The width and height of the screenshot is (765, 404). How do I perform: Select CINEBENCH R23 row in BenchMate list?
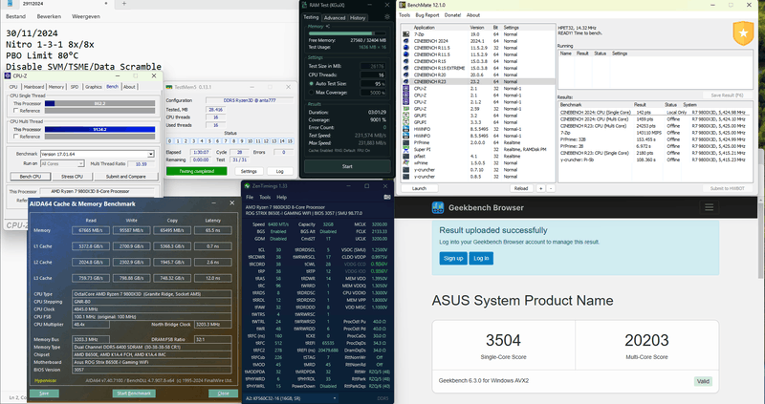pyautogui.click(x=478, y=82)
